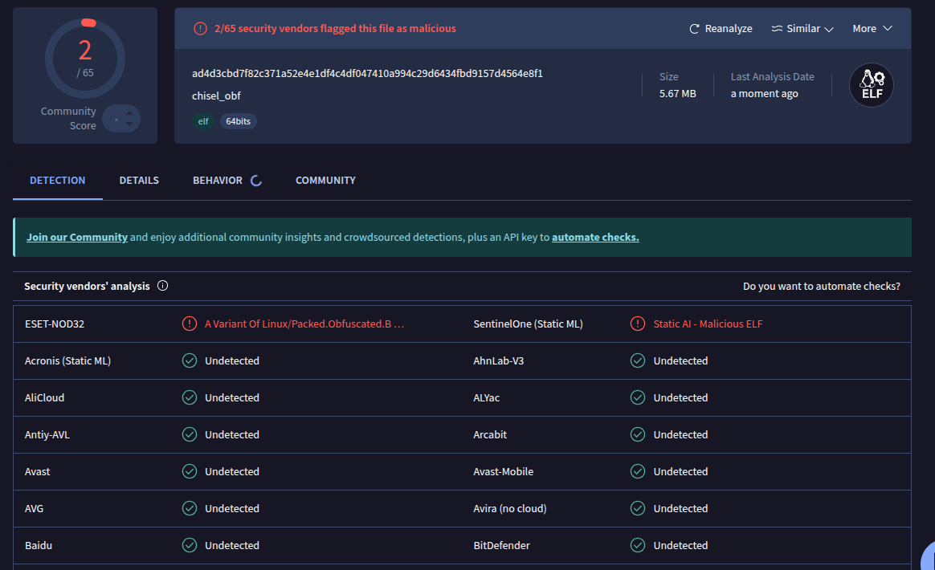Click the chisel_obf file name
The image size is (935, 570).
[216, 96]
